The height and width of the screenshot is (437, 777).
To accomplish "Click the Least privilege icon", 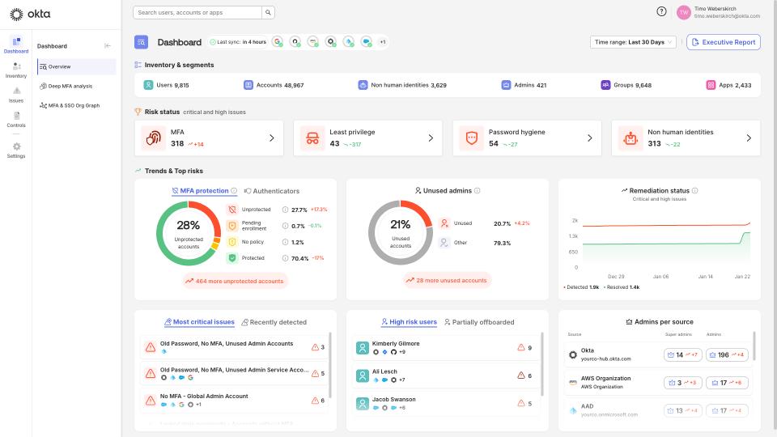I will [312, 138].
